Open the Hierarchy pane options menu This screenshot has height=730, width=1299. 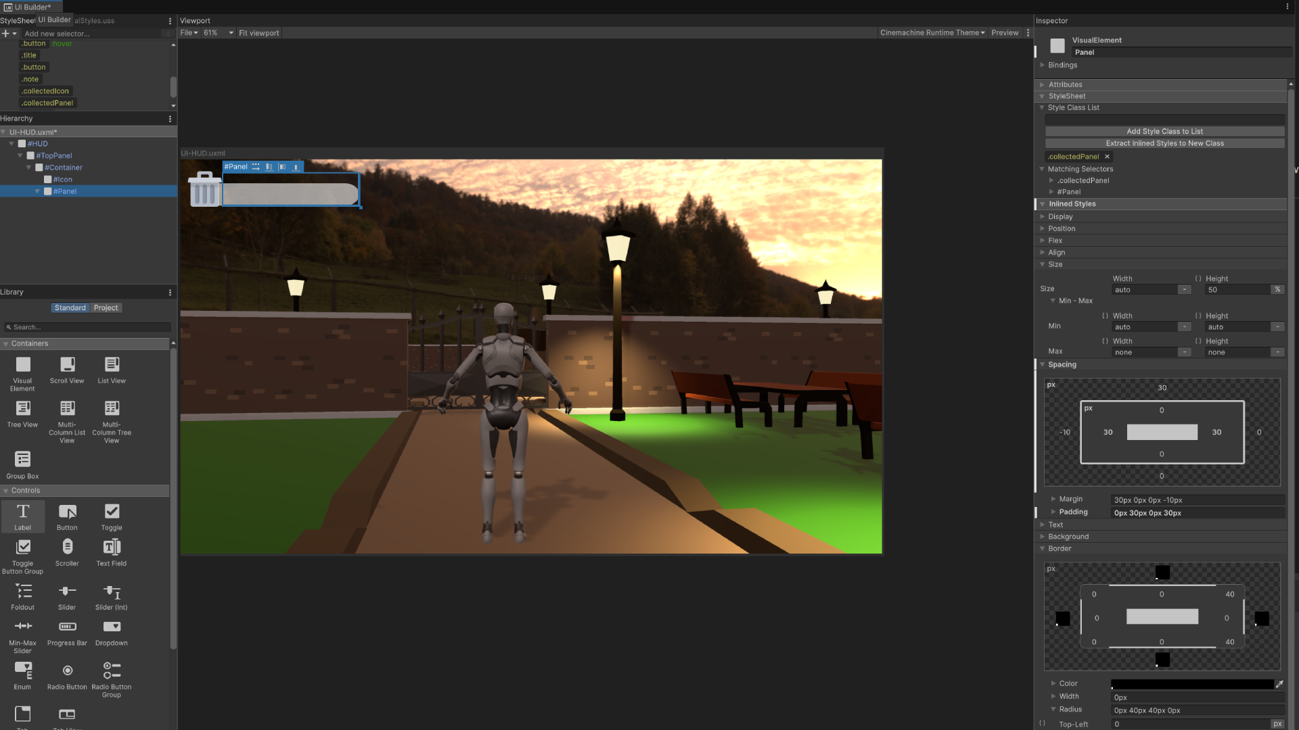pyautogui.click(x=170, y=119)
